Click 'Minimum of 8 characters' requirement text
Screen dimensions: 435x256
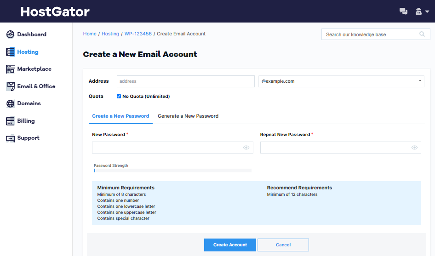(121, 194)
